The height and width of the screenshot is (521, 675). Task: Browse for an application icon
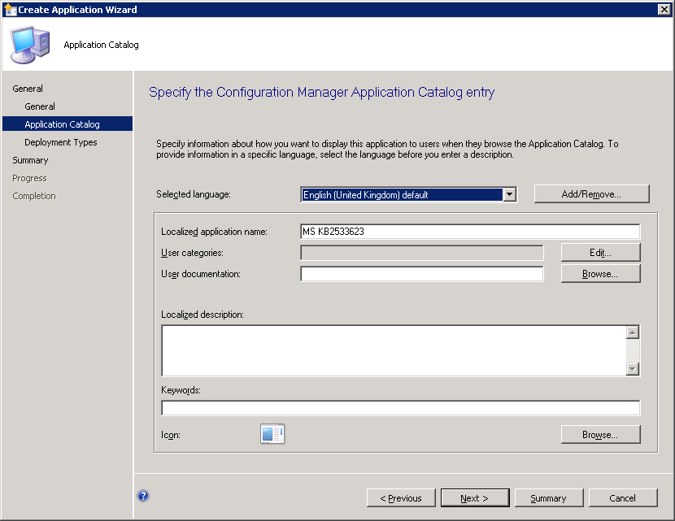pos(600,435)
